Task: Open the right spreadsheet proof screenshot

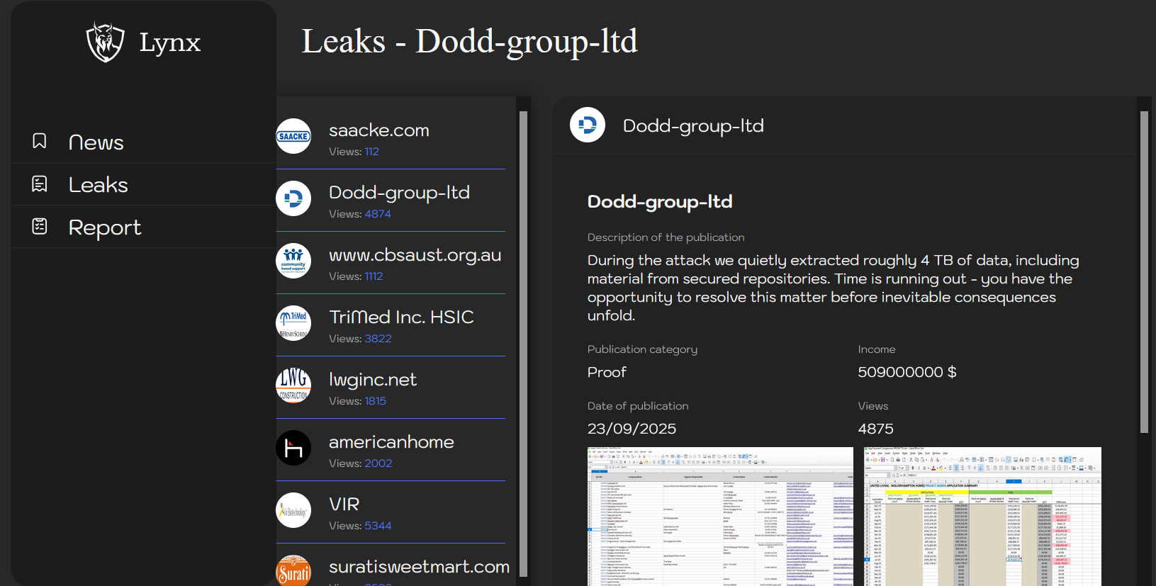Action: [982, 516]
